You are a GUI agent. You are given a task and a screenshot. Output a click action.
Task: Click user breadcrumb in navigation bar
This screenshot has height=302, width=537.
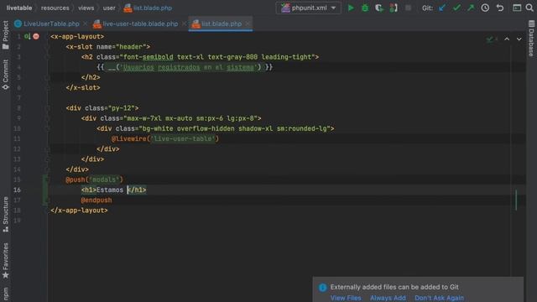pos(109,8)
